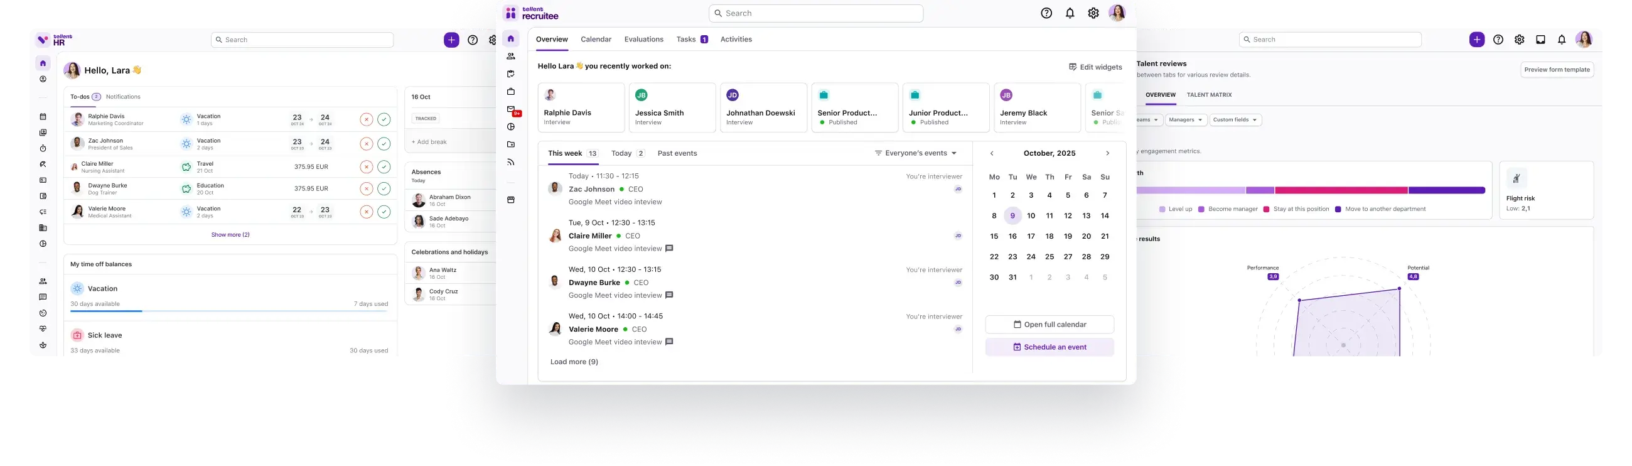Screen dimensions: 1632x466
Task: Open Managers filter dropdown
Action: click(1186, 120)
